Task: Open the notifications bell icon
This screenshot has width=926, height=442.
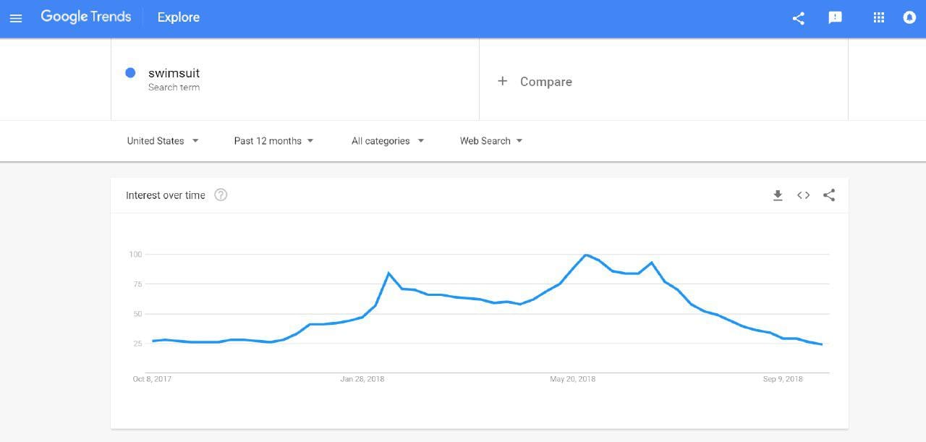Action: [910, 18]
